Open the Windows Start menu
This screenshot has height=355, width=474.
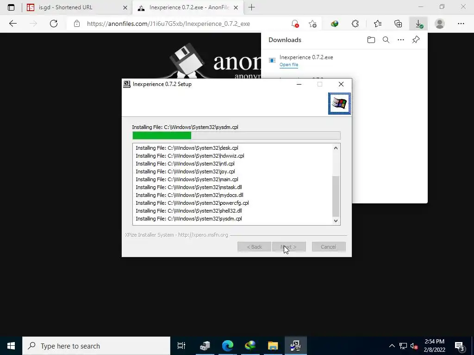tap(11, 346)
